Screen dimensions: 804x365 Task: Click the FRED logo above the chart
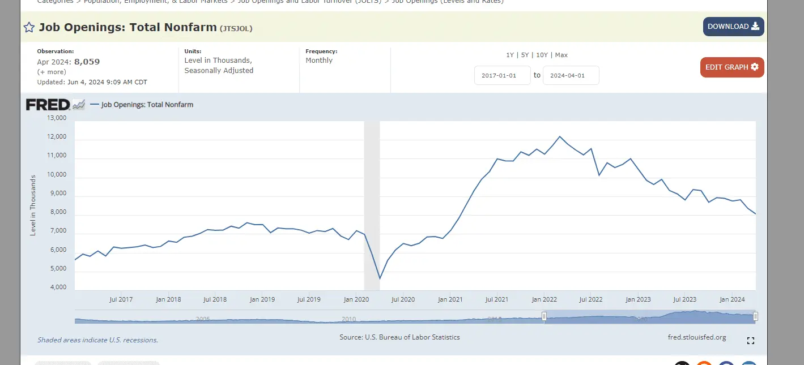coord(48,105)
